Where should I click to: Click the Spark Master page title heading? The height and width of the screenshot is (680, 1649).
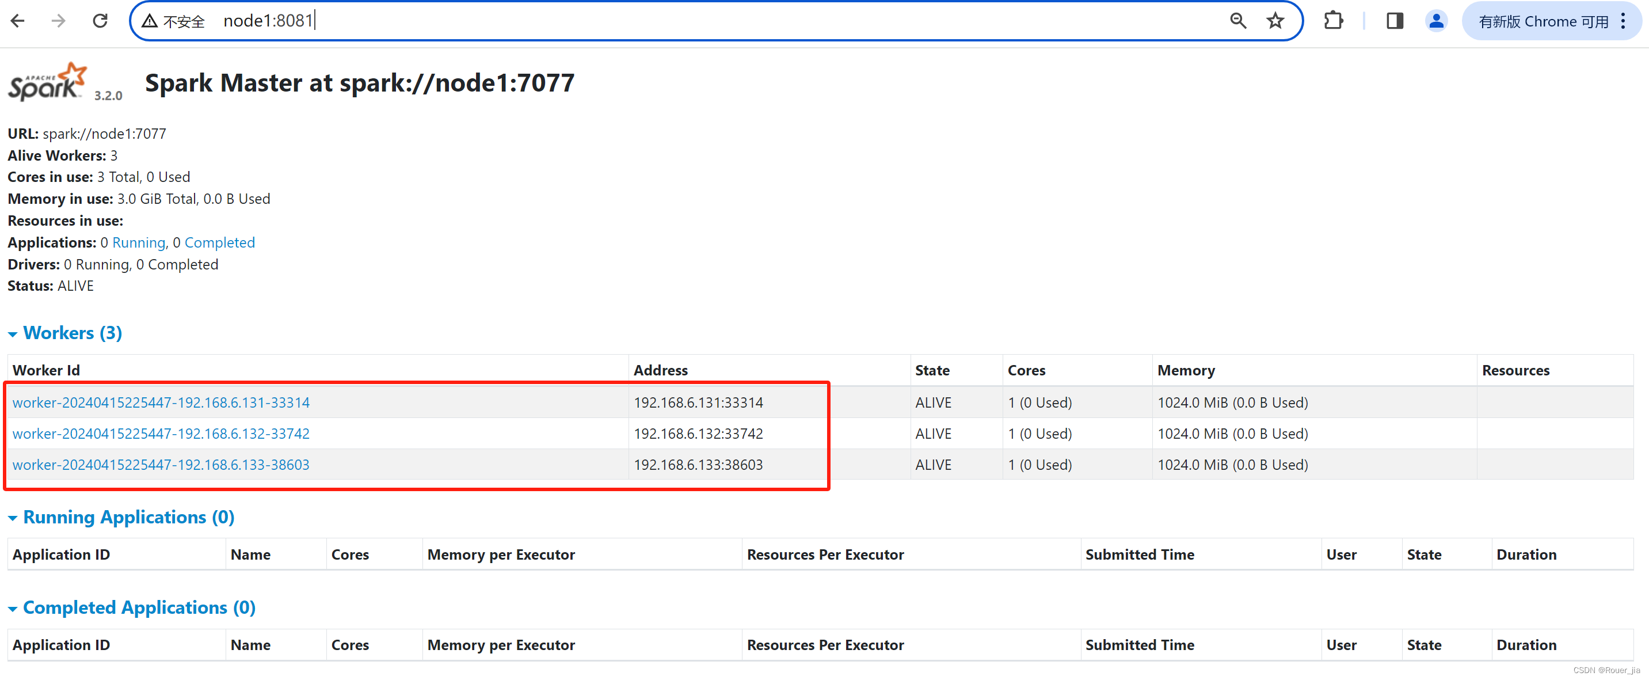pos(360,83)
